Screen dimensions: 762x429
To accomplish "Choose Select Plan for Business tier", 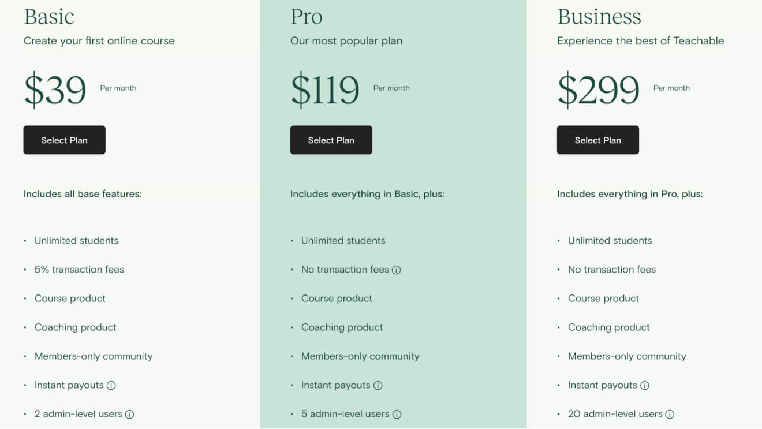I will (597, 140).
